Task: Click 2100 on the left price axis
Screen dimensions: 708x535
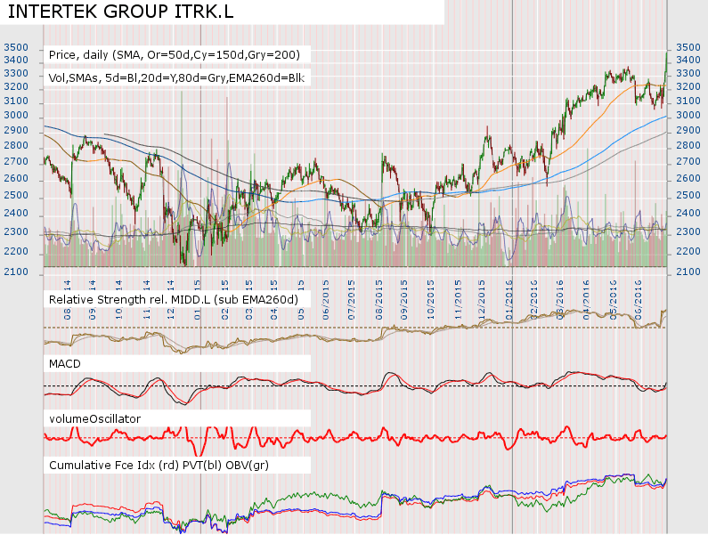Action: [16, 272]
